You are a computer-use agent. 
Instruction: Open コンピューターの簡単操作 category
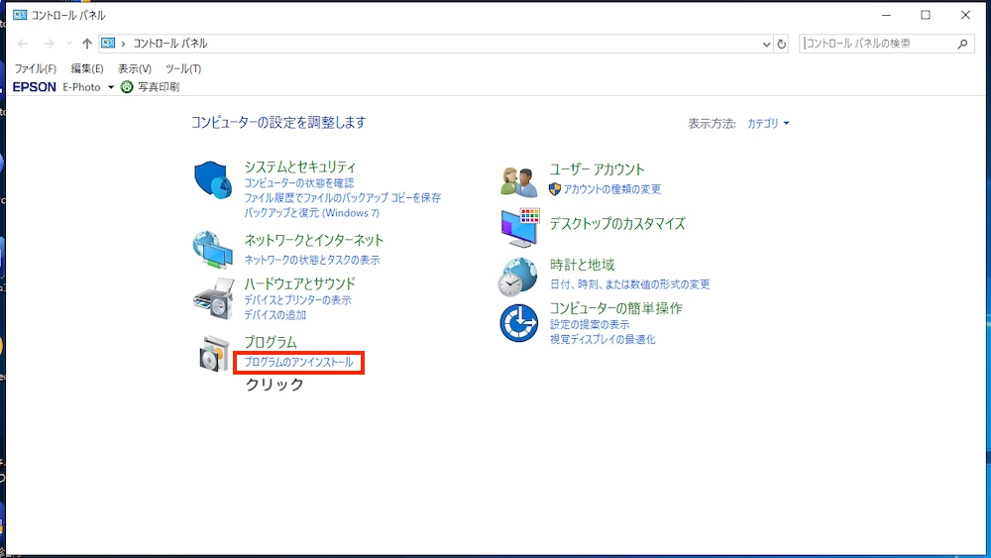[x=616, y=308]
